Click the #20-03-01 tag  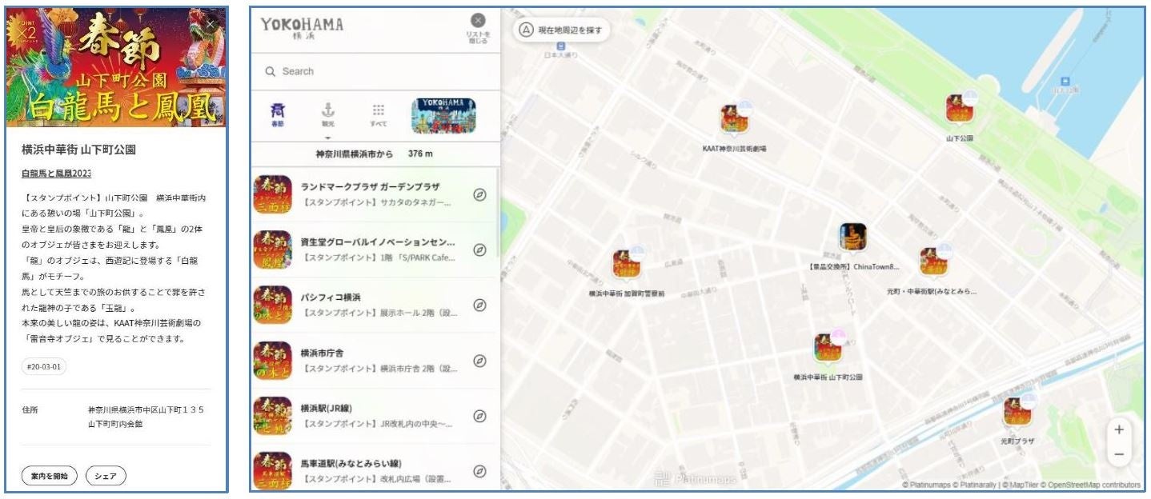click(44, 367)
